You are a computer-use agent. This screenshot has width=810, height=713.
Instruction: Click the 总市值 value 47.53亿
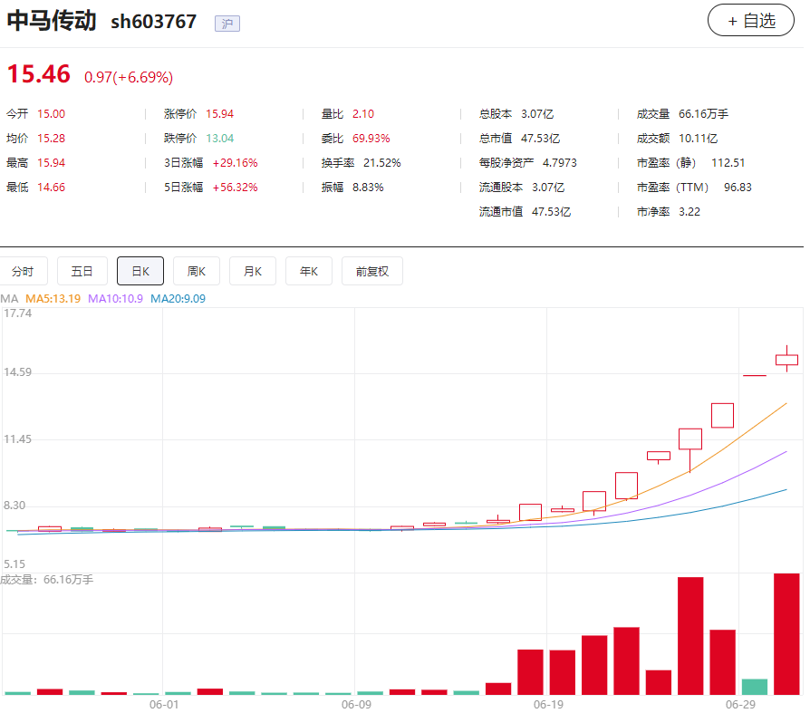click(x=540, y=139)
